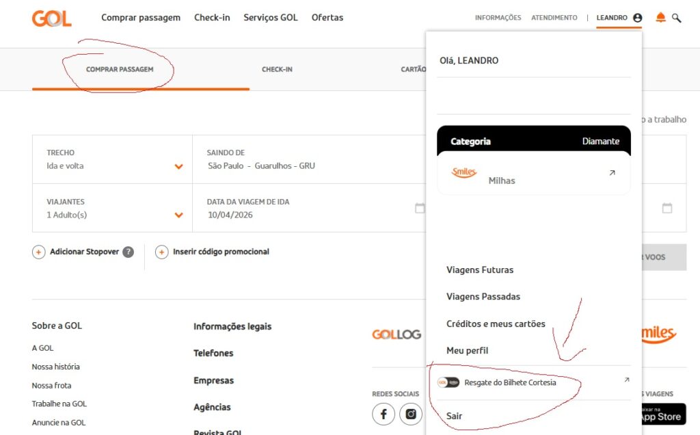This screenshot has height=435, width=700.
Task: Click plus icon for Inserir código promocional
Action: pyautogui.click(x=162, y=252)
